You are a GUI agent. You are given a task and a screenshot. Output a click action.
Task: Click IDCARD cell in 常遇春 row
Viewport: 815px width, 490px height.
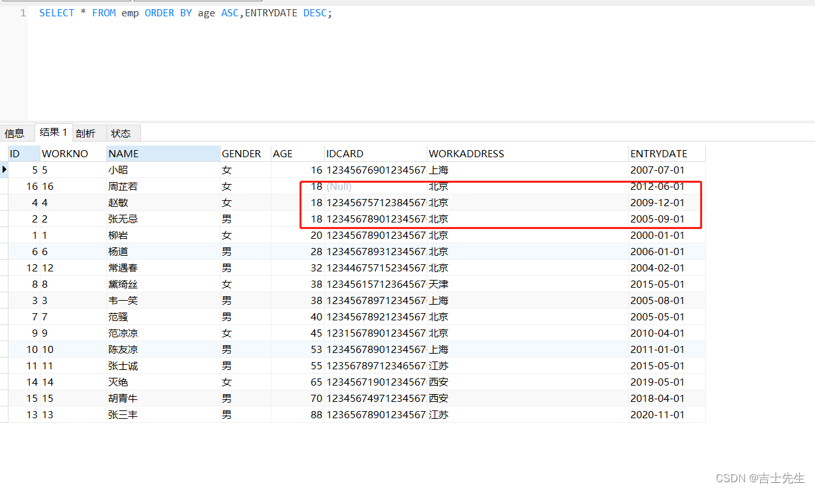click(376, 268)
